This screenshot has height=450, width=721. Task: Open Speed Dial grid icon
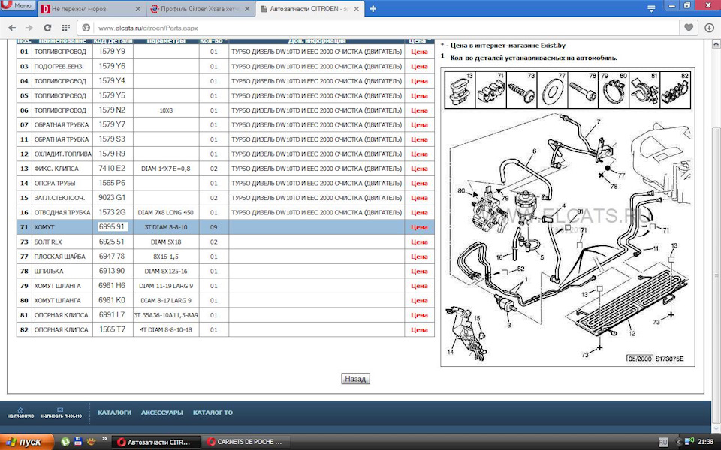point(66,28)
